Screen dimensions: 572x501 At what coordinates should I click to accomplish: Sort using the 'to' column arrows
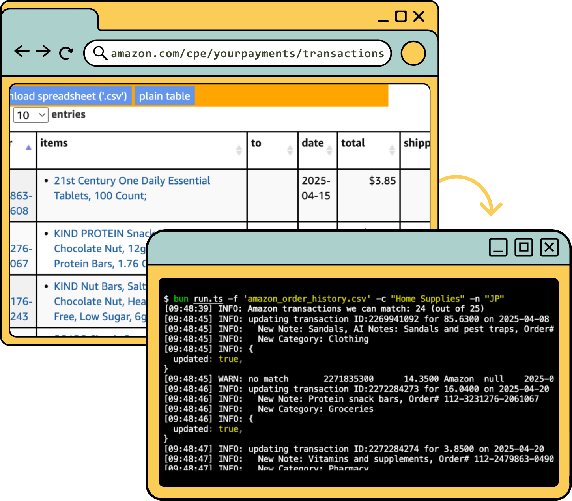click(x=290, y=150)
